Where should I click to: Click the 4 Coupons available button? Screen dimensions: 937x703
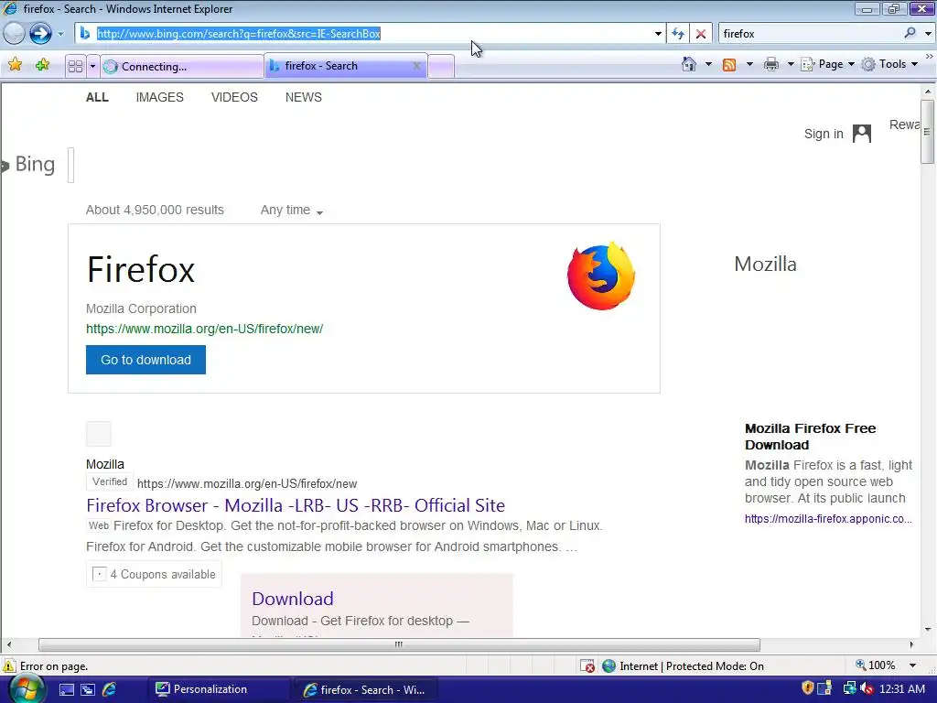[154, 575]
